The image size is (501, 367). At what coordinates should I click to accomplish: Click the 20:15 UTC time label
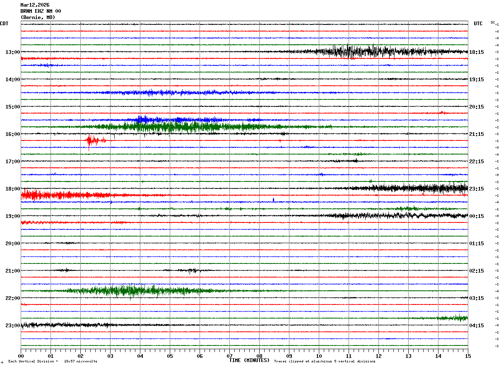click(x=477, y=107)
